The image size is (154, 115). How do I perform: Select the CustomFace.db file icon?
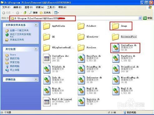[x=116, y=48]
